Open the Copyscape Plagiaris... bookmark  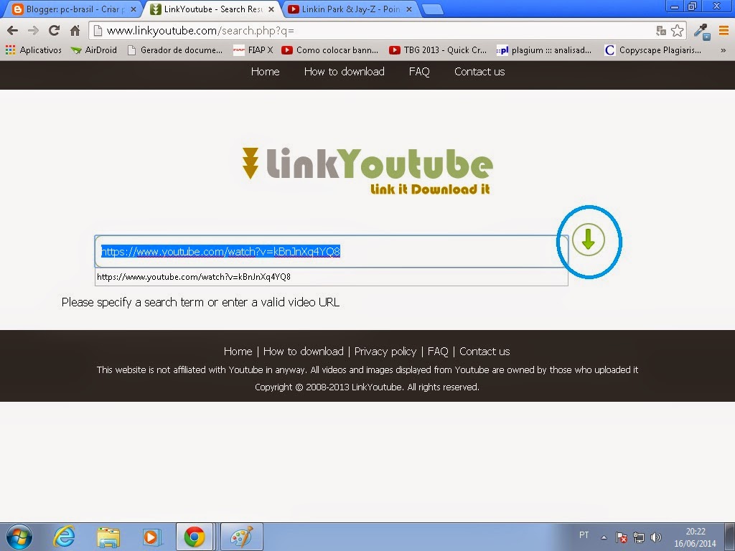[x=652, y=50]
